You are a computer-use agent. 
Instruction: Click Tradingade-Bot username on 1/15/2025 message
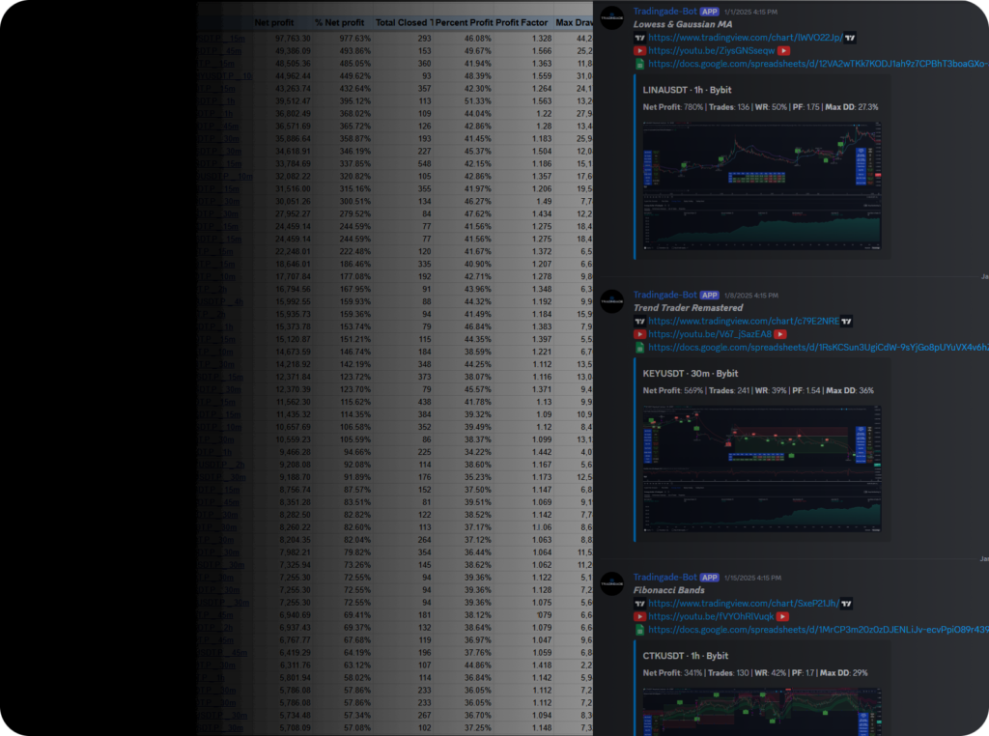pyautogui.click(x=664, y=578)
